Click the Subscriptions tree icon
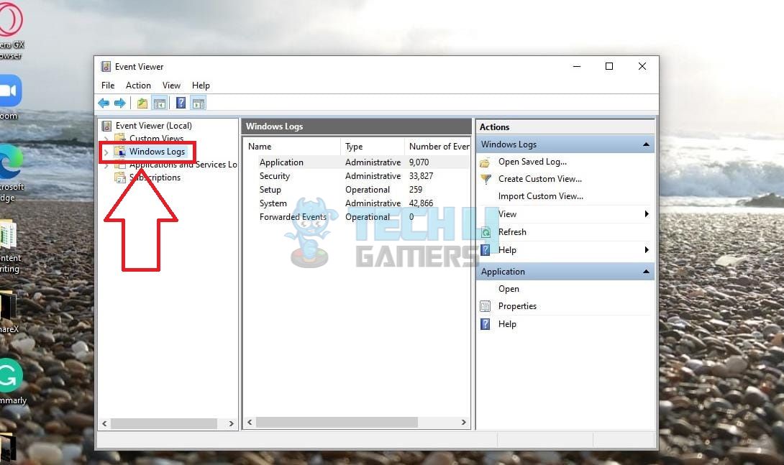The image size is (784, 465). (120, 178)
